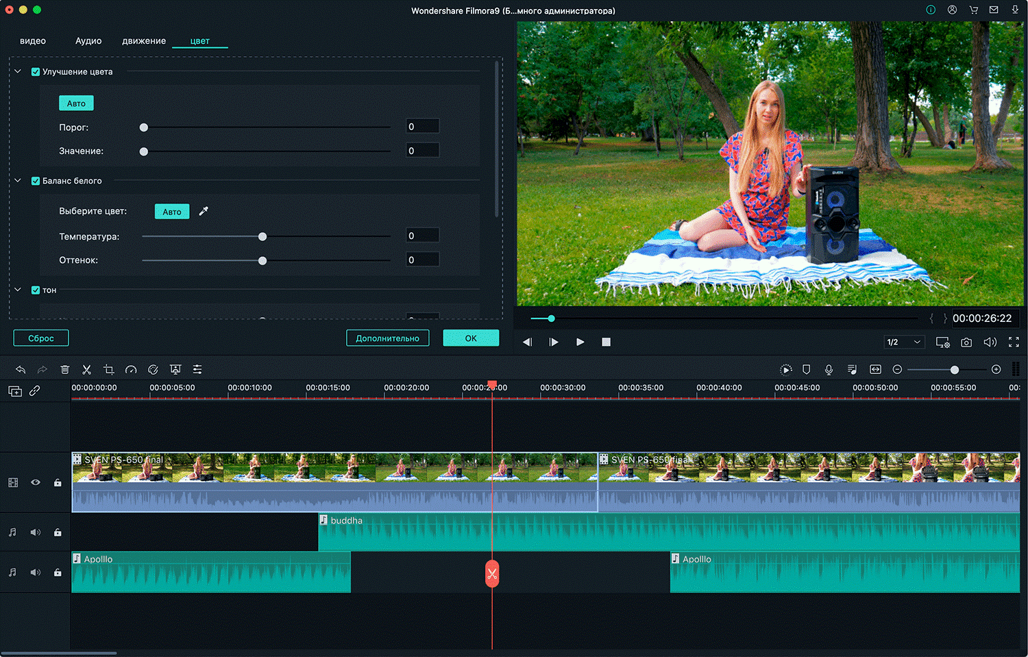Hide the video track with eye icon
This screenshot has width=1028, height=657.
[x=36, y=482]
